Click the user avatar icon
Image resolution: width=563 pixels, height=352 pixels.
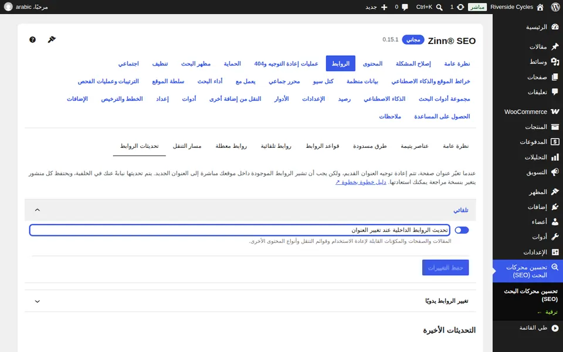pos(8,7)
